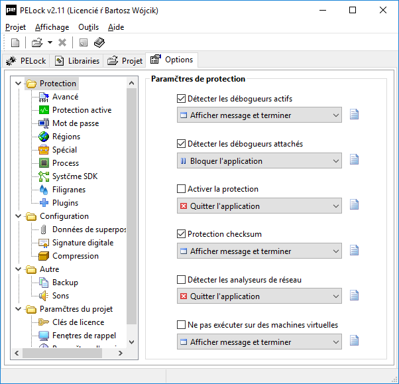
Task: Open the Affichage menu
Action: tap(52, 27)
